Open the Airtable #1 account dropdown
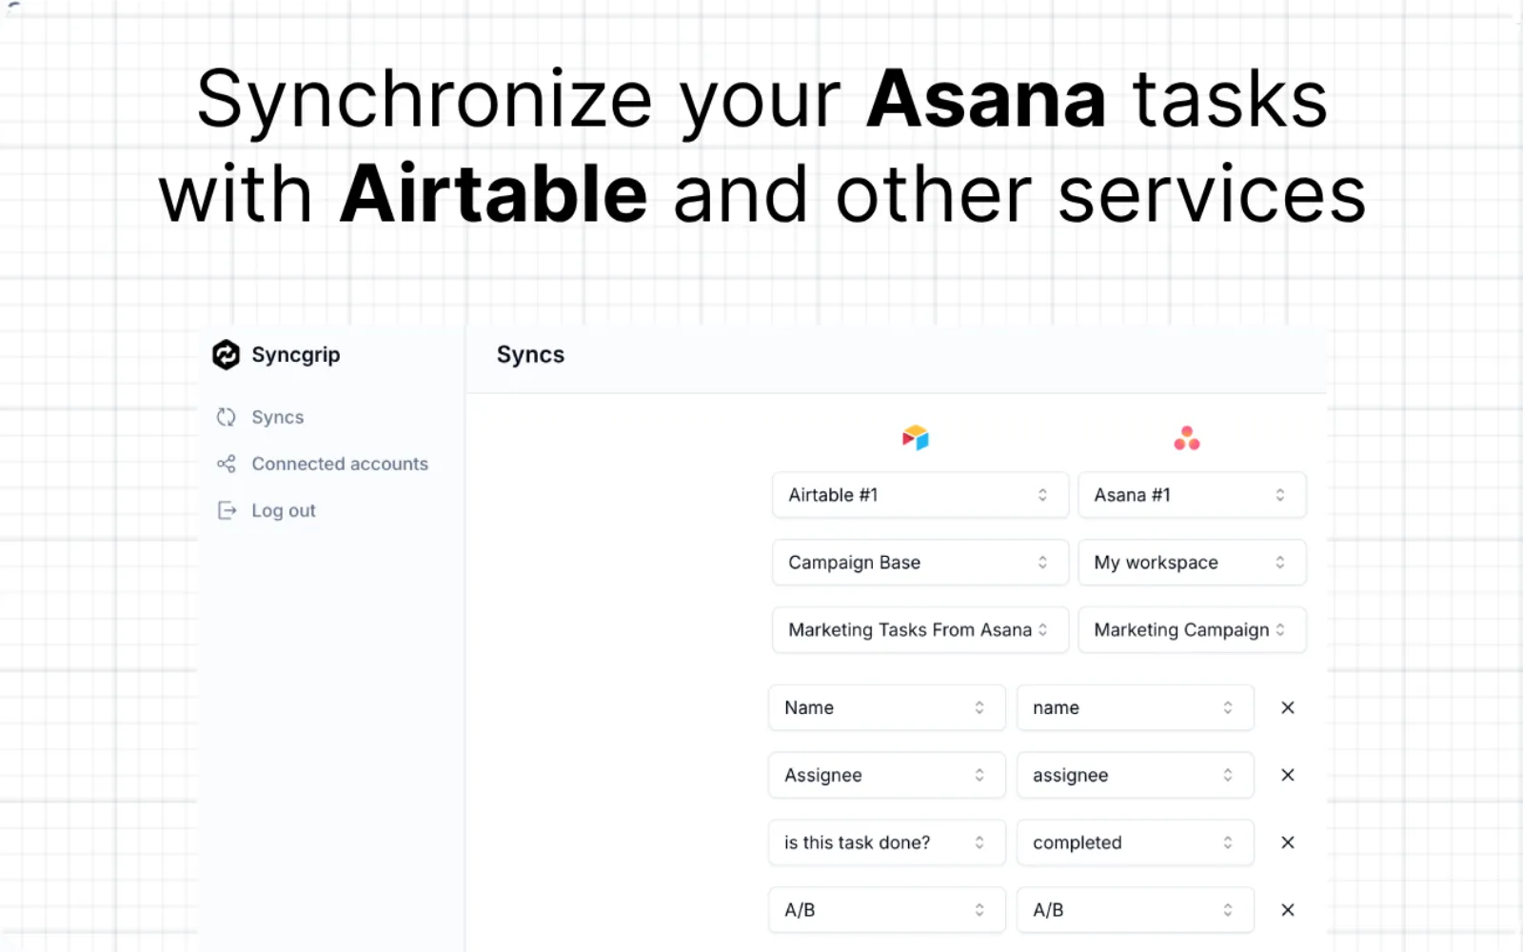Screen dimensions: 1523x952 coord(920,495)
